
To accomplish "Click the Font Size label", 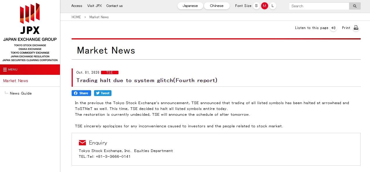I will [243, 6].
